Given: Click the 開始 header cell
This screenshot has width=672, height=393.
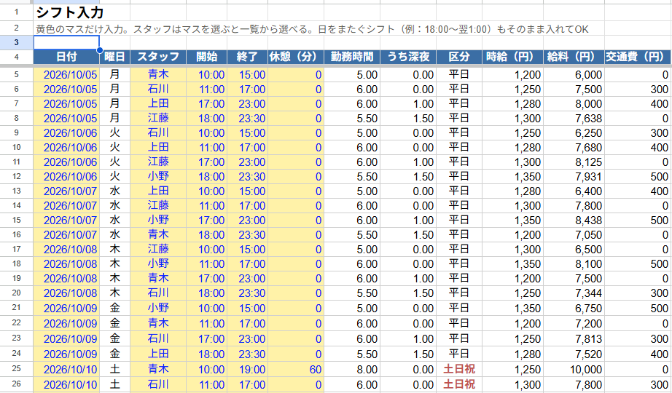Looking at the screenshot, I should [206, 57].
